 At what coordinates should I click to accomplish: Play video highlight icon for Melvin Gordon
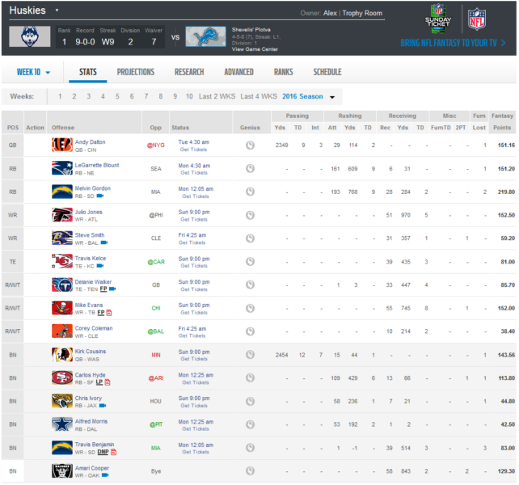tap(100, 196)
